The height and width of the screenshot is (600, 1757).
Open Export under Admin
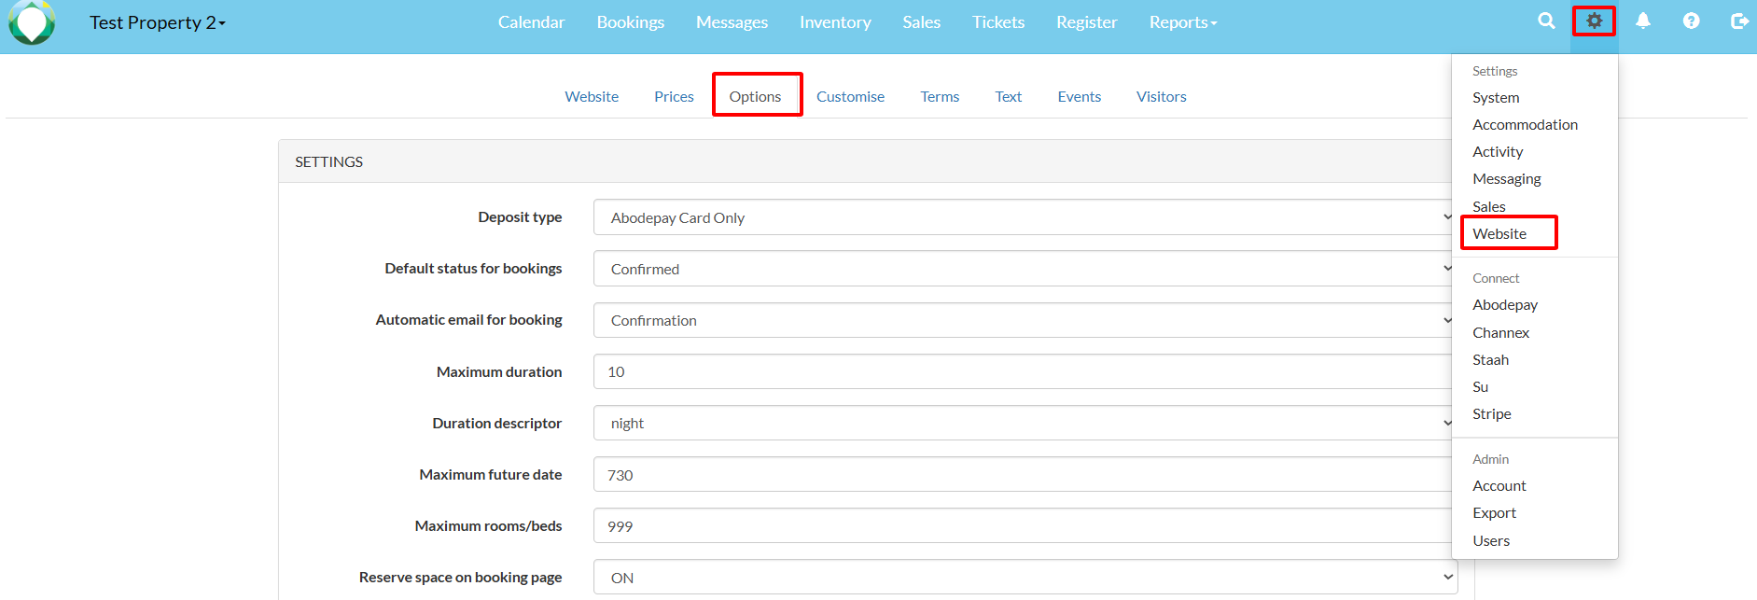tap(1494, 513)
